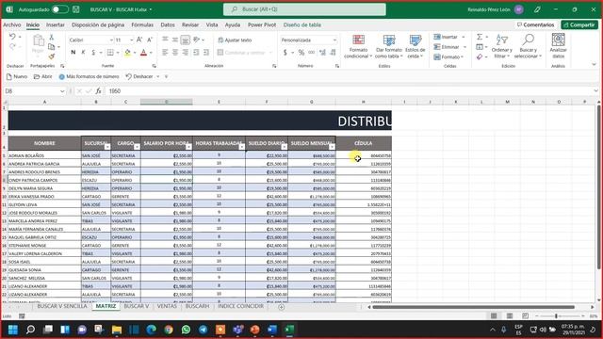603x339 pixels.
Task: Click the Name Box D8
Action: click(31, 91)
